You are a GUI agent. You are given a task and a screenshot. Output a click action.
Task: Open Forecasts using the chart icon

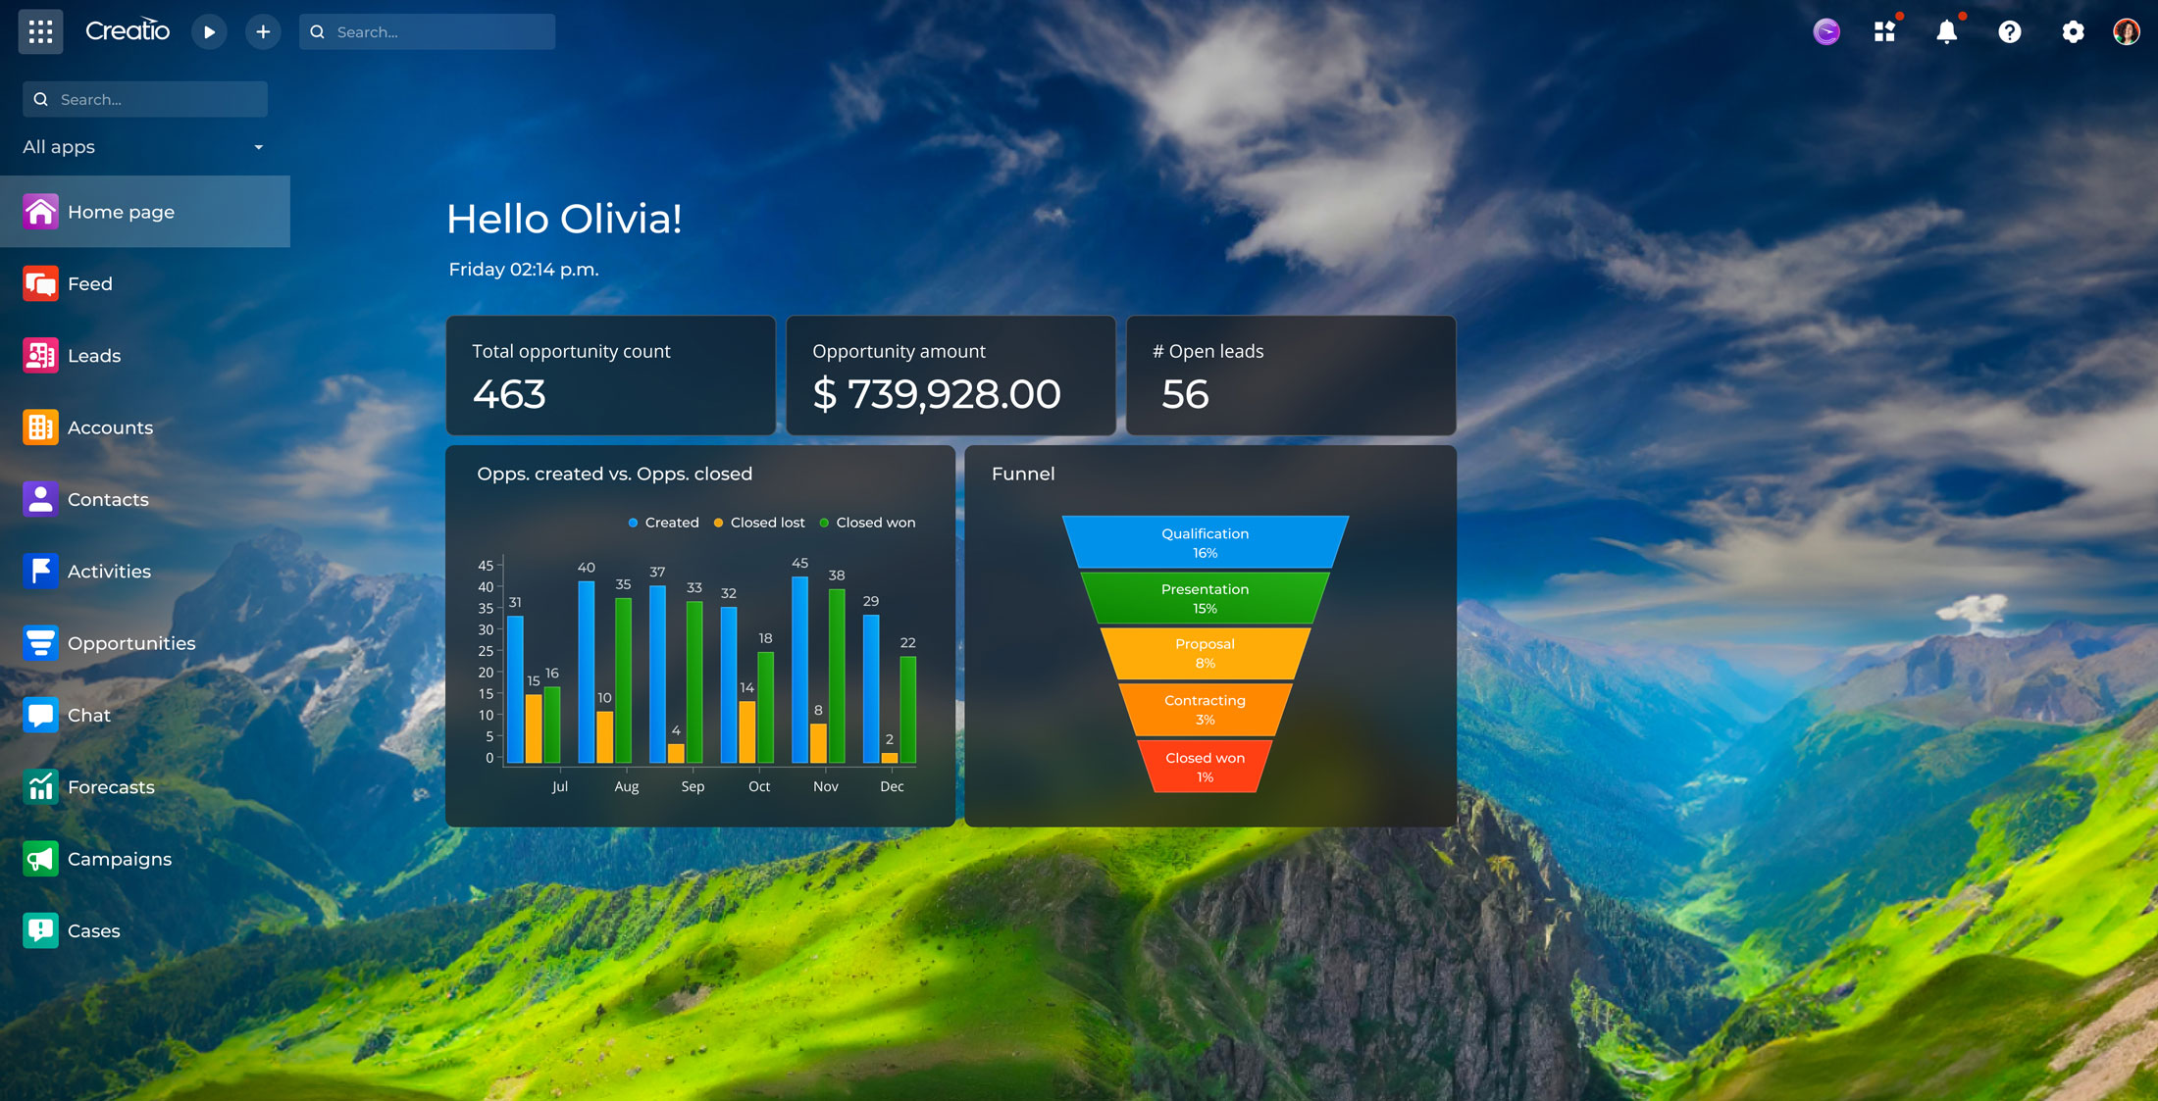(x=40, y=786)
